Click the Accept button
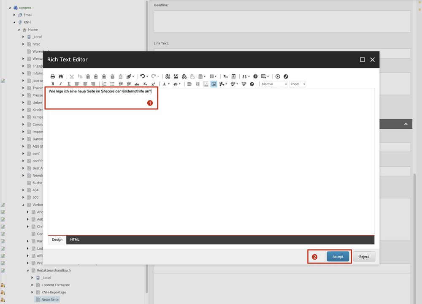The width and height of the screenshot is (422, 304). coord(338,257)
